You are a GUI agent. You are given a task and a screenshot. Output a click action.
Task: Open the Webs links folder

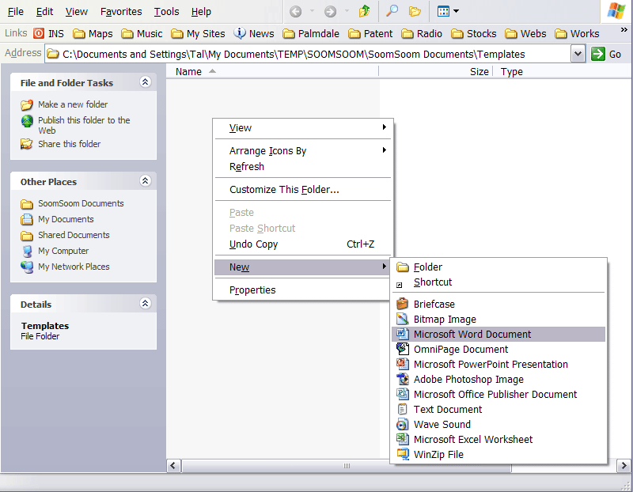tap(525, 33)
